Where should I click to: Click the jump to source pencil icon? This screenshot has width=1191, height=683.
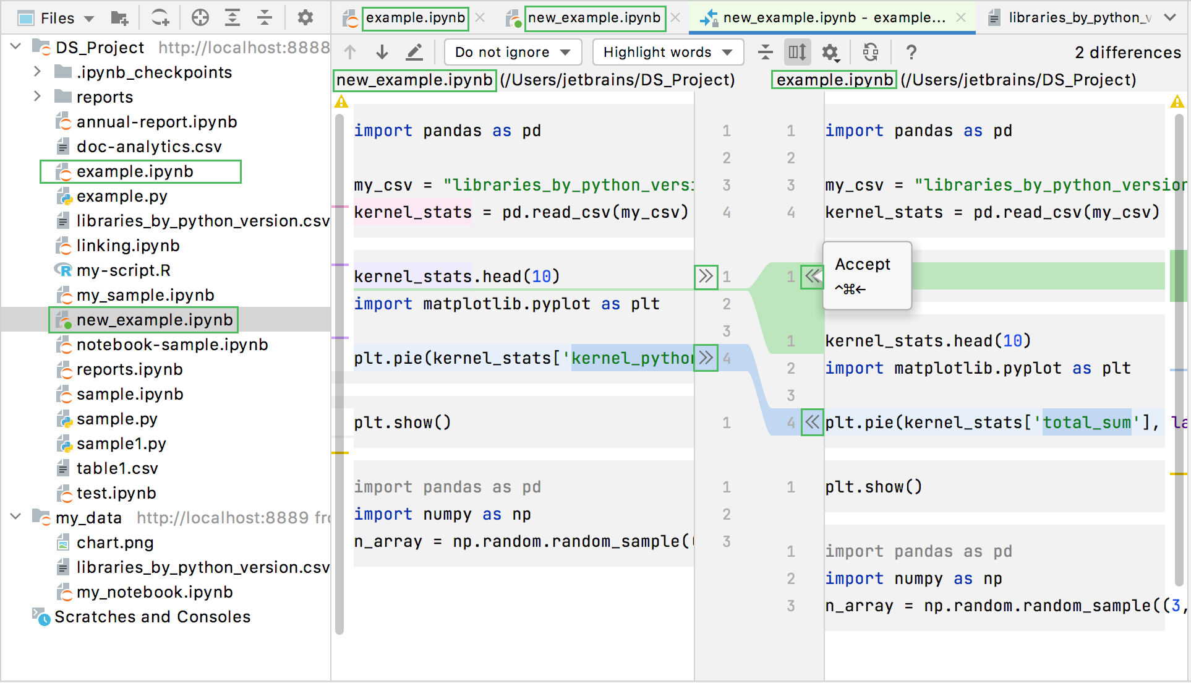point(414,52)
